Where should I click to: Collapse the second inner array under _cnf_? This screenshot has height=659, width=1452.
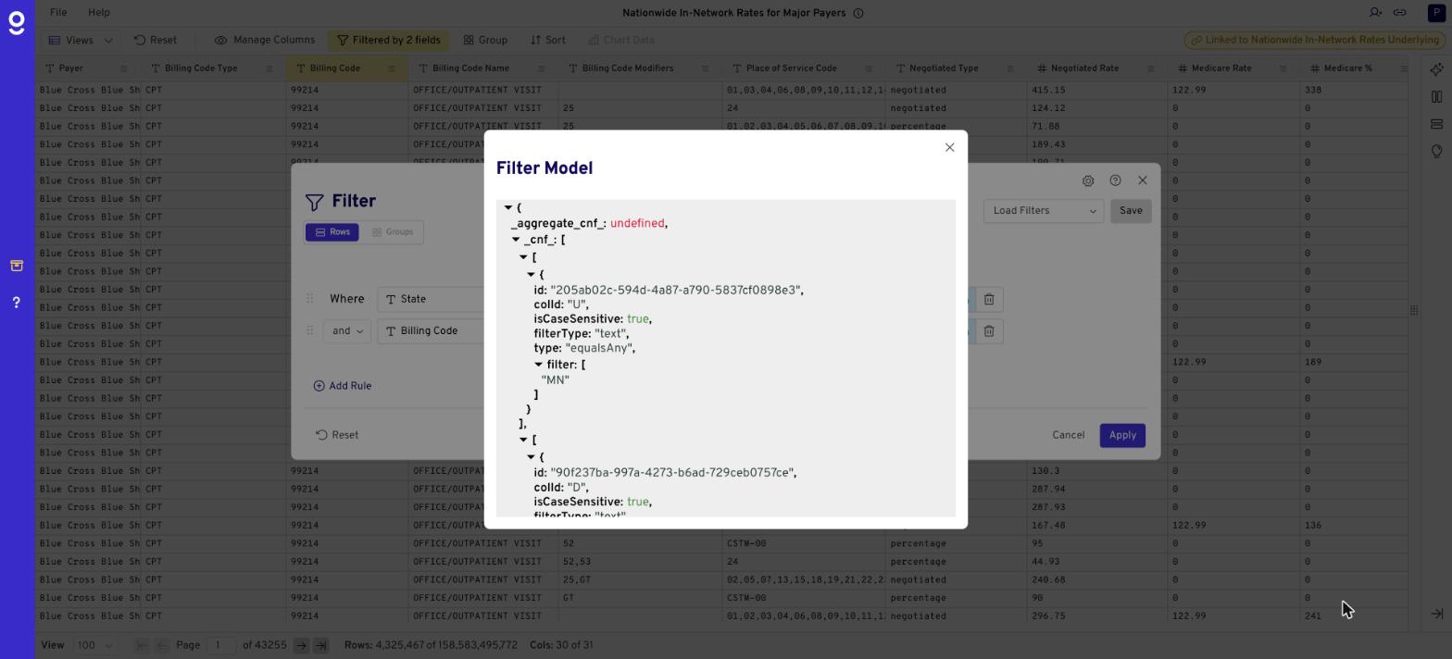coord(523,440)
